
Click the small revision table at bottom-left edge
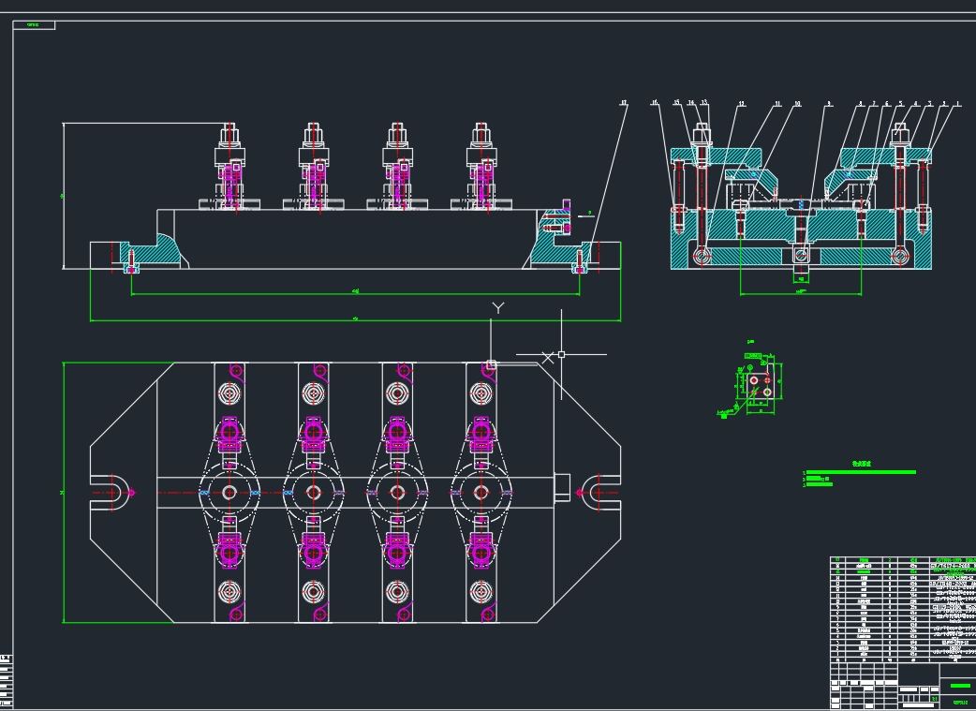6,680
